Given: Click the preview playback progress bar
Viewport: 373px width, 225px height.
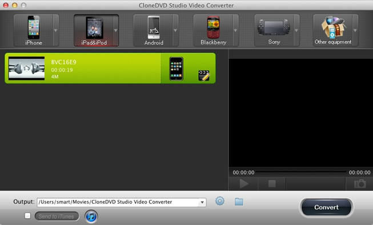Looking at the screenshot, I should [301, 172].
